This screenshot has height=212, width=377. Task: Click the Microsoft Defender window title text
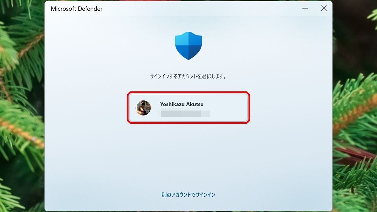pyautogui.click(x=77, y=9)
